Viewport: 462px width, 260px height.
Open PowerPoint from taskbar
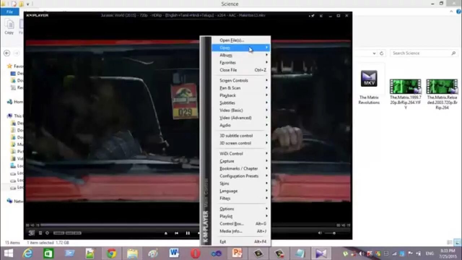pyautogui.click(x=237, y=253)
